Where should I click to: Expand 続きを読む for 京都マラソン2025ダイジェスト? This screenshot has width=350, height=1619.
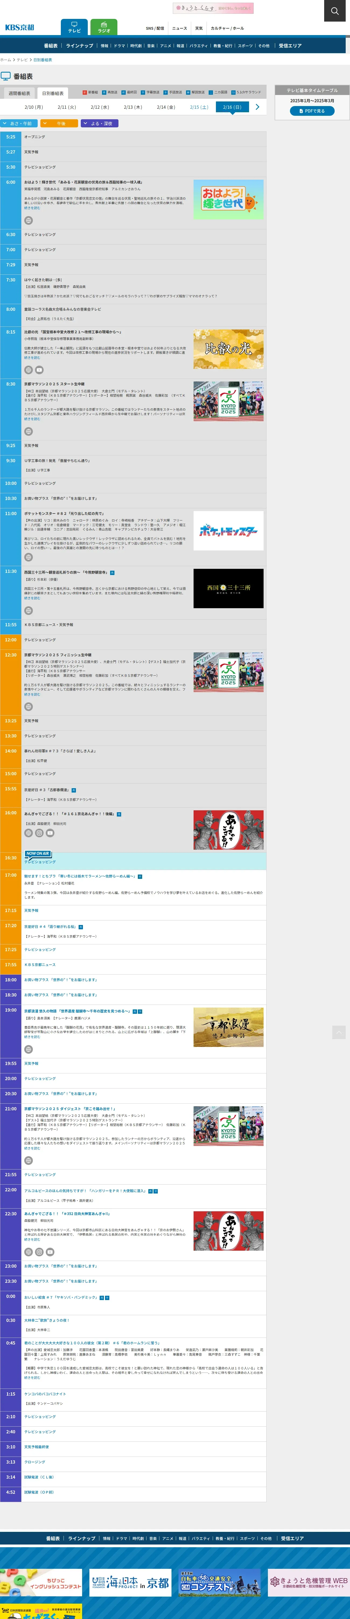pos(32,1148)
